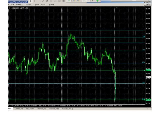Open the Вставка menu

pos(19,5)
